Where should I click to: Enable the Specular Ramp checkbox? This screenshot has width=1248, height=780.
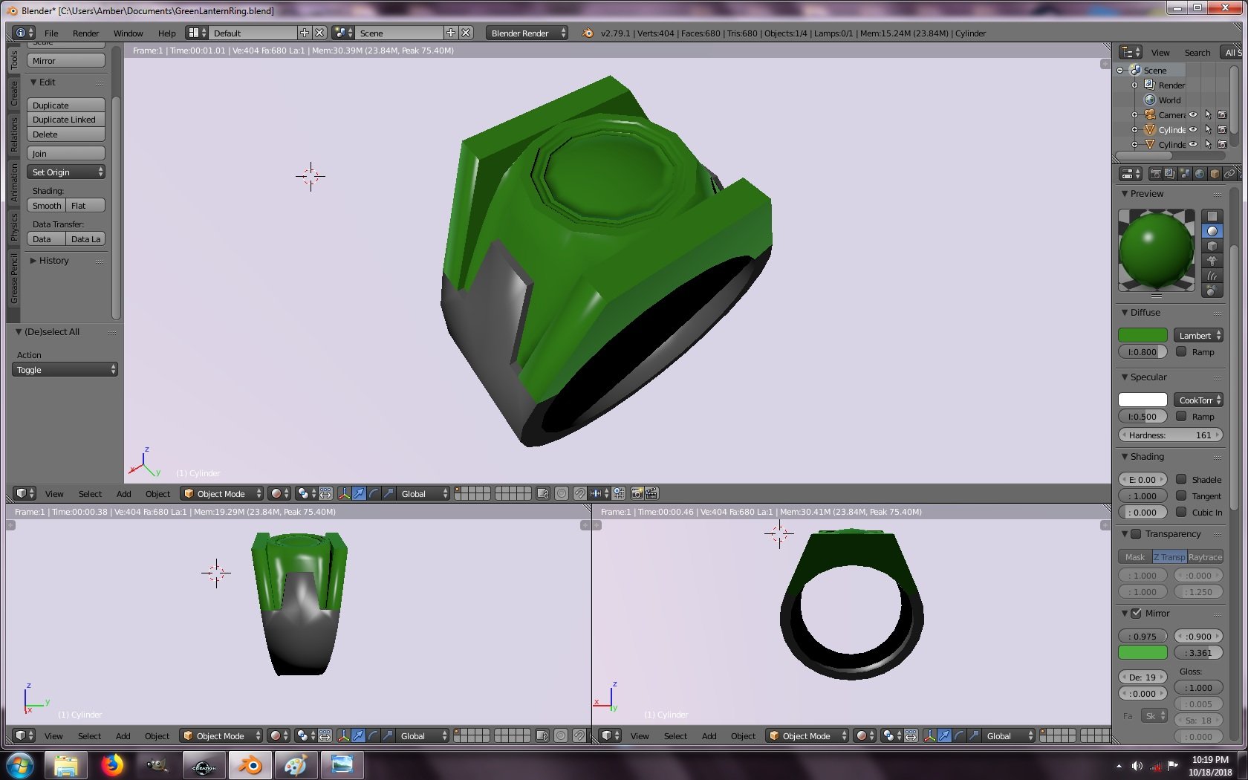[x=1181, y=417]
